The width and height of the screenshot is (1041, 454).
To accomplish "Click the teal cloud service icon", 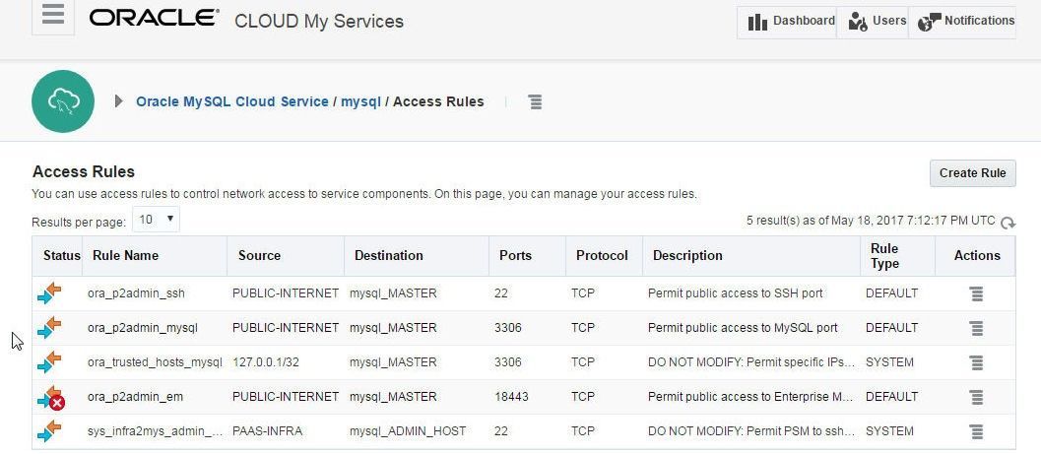I will pyautogui.click(x=63, y=101).
